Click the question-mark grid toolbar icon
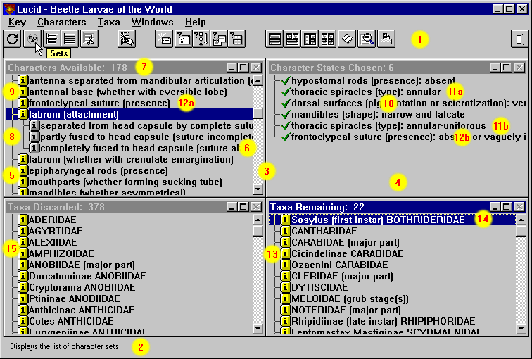The width and height of the screenshot is (532, 359). pyautogui.click(x=237, y=39)
